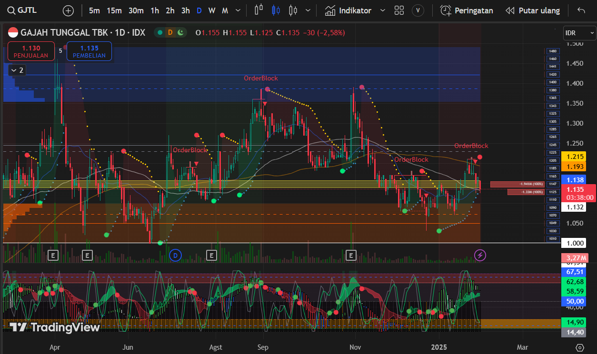Create an alert with Peringatan
The height and width of the screenshot is (354, 597).
(x=467, y=10)
